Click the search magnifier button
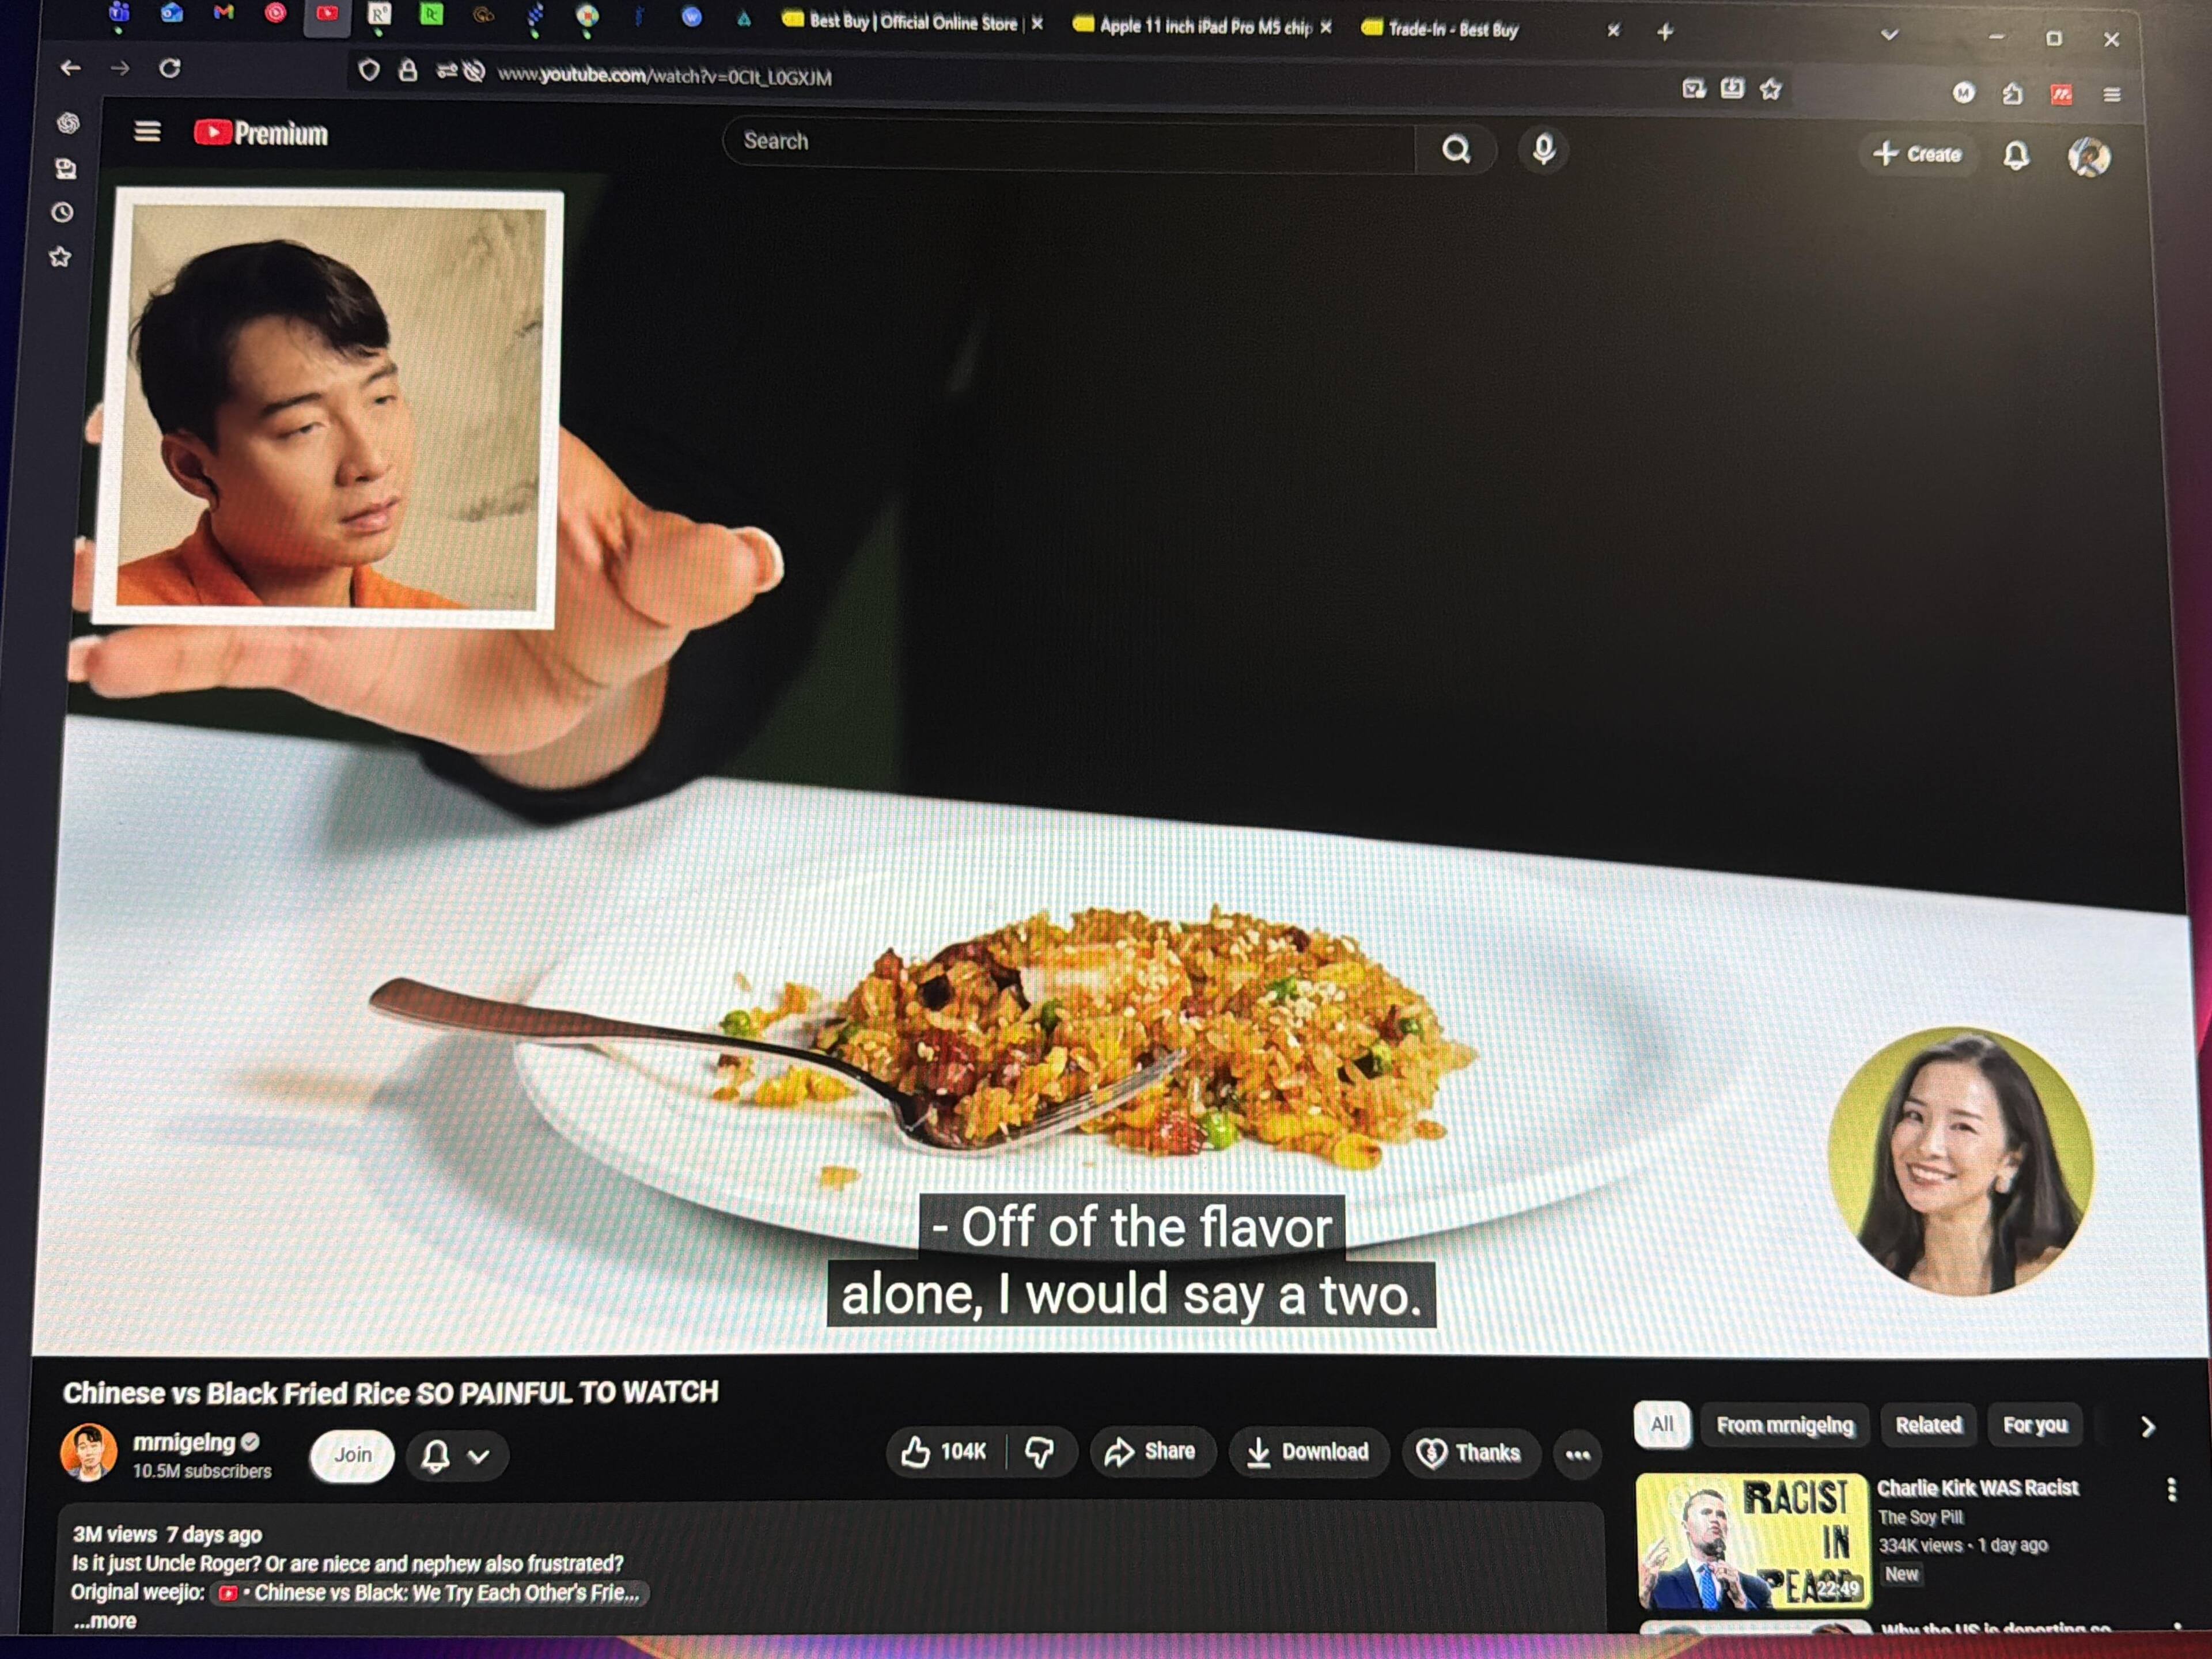 pos(1456,150)
